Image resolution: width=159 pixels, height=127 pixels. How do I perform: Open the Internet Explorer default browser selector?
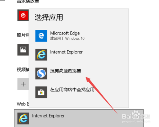pyautogui.click(x=79, y=118)
